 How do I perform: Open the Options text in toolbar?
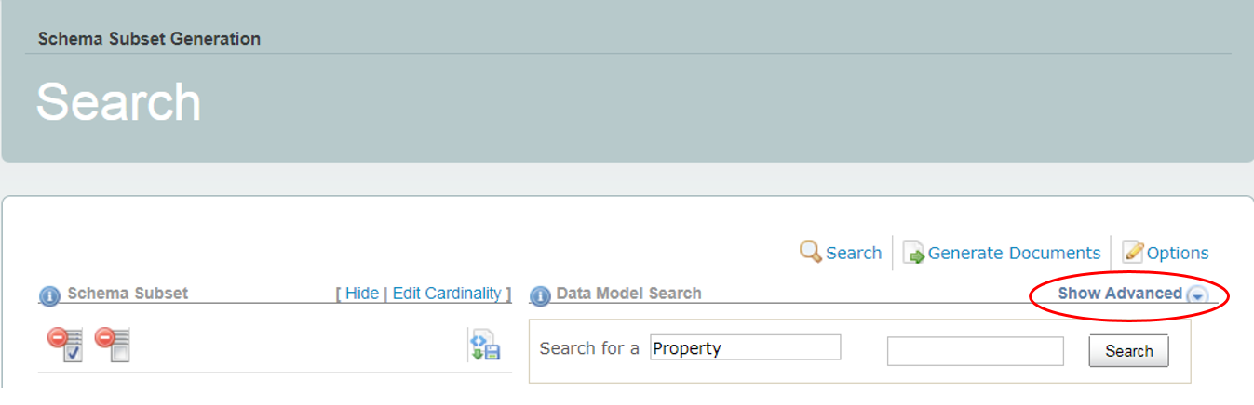(1178, 253)
